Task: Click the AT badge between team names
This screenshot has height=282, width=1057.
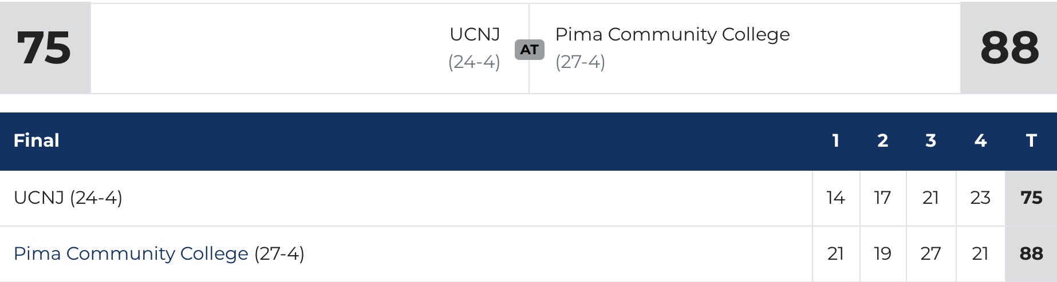Action: 529,50
